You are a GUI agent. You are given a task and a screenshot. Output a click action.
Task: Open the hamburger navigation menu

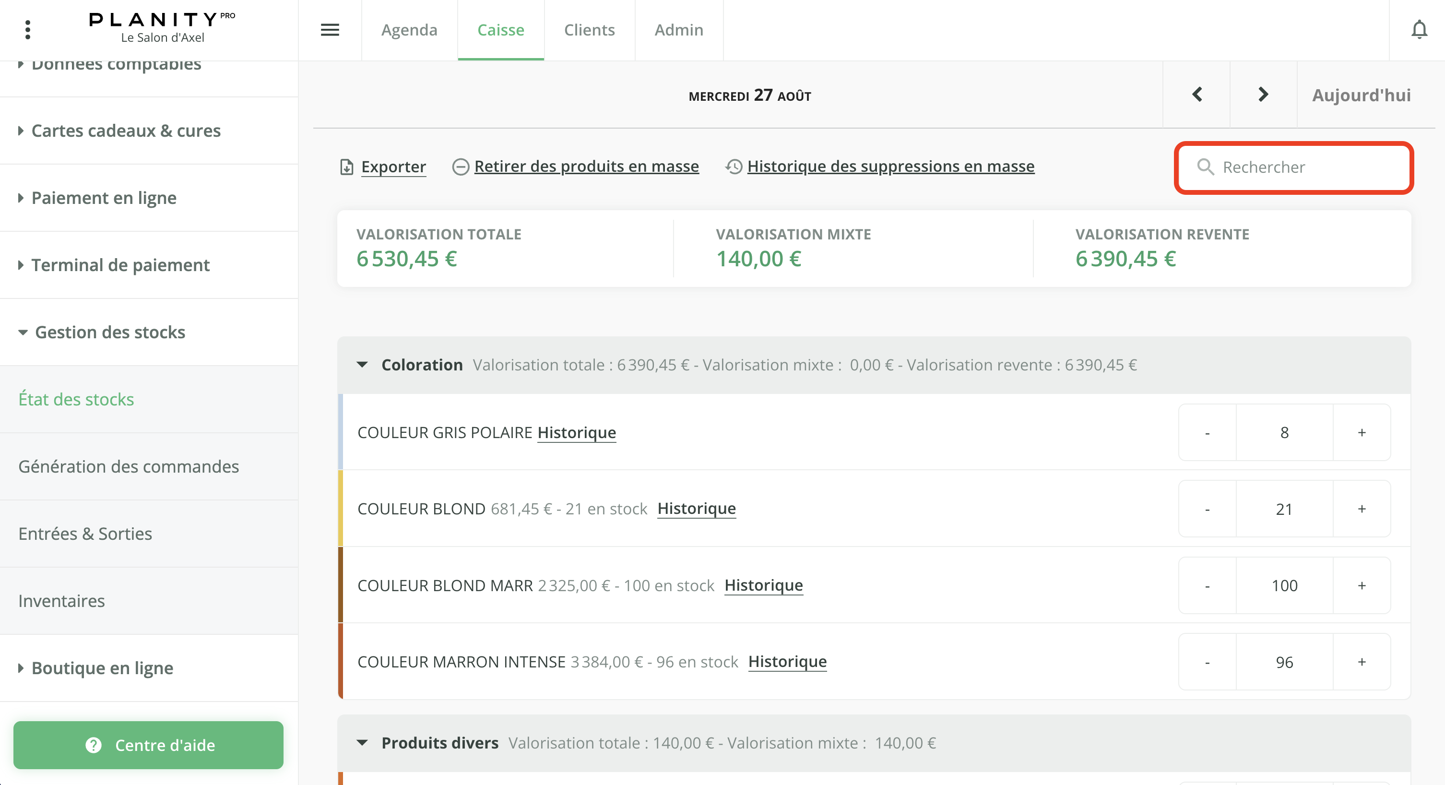tap(331, 30)
